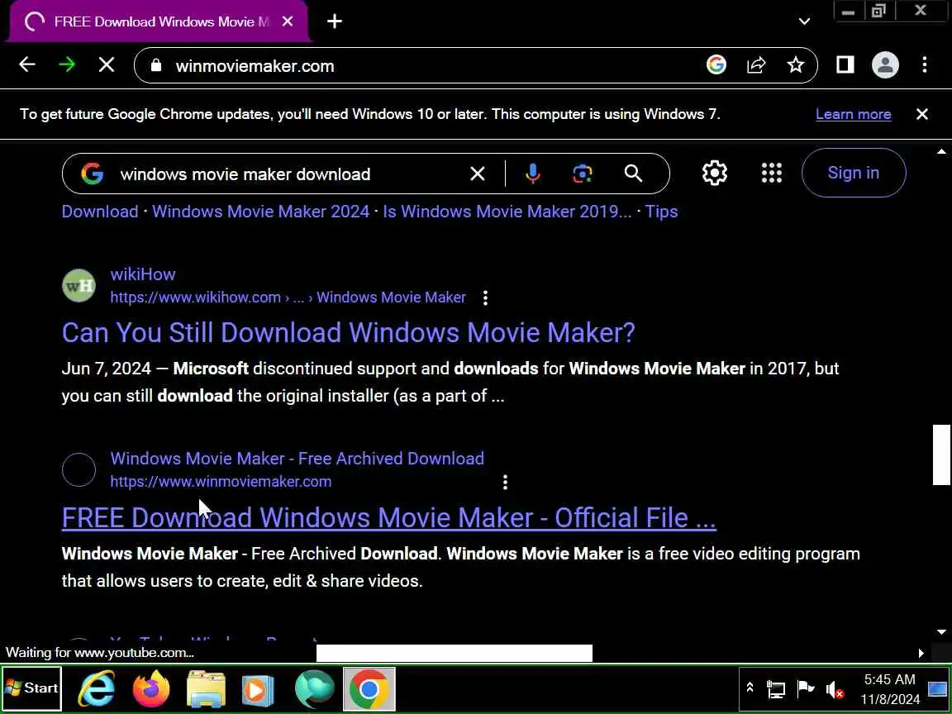The image size is (952, 714).
Task: Search by image with Lens
Action: 583,174
